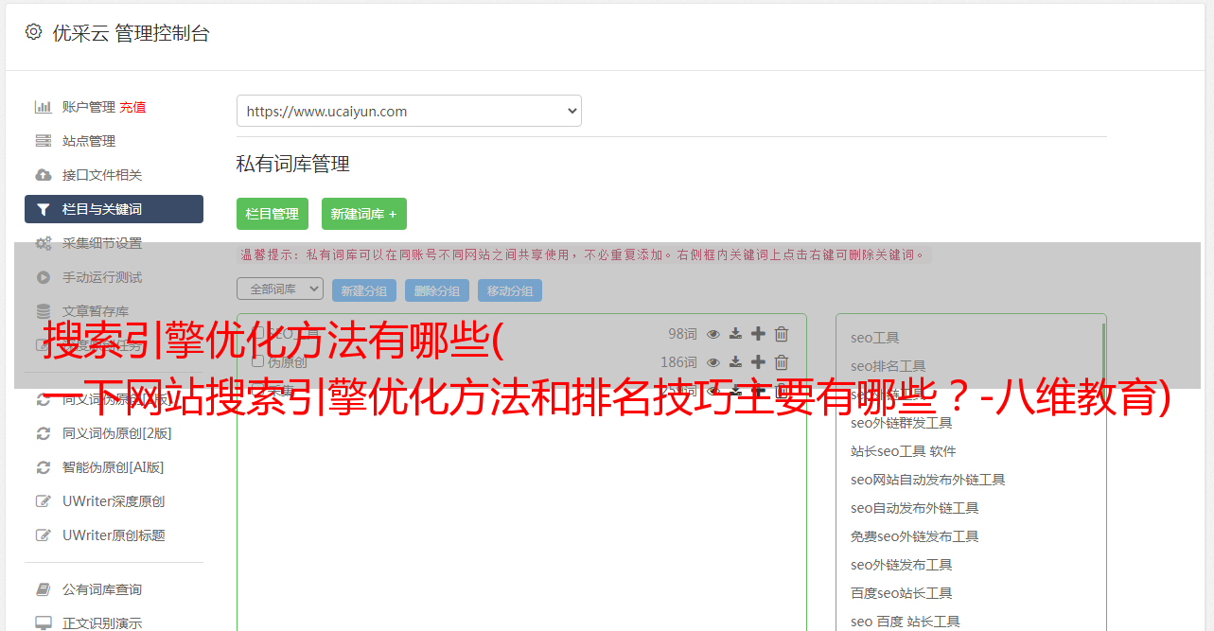The width and height of the screenshot is (1214, 631).
Task: Click the edit icon for UWriter深度原创
Action: coord(43,501)
